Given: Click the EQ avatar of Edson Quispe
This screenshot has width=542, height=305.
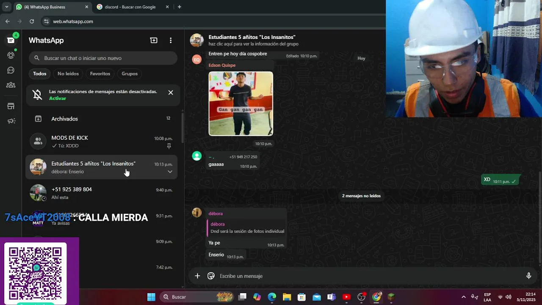Looking at the screenshot, I should [x=197, y=60].
